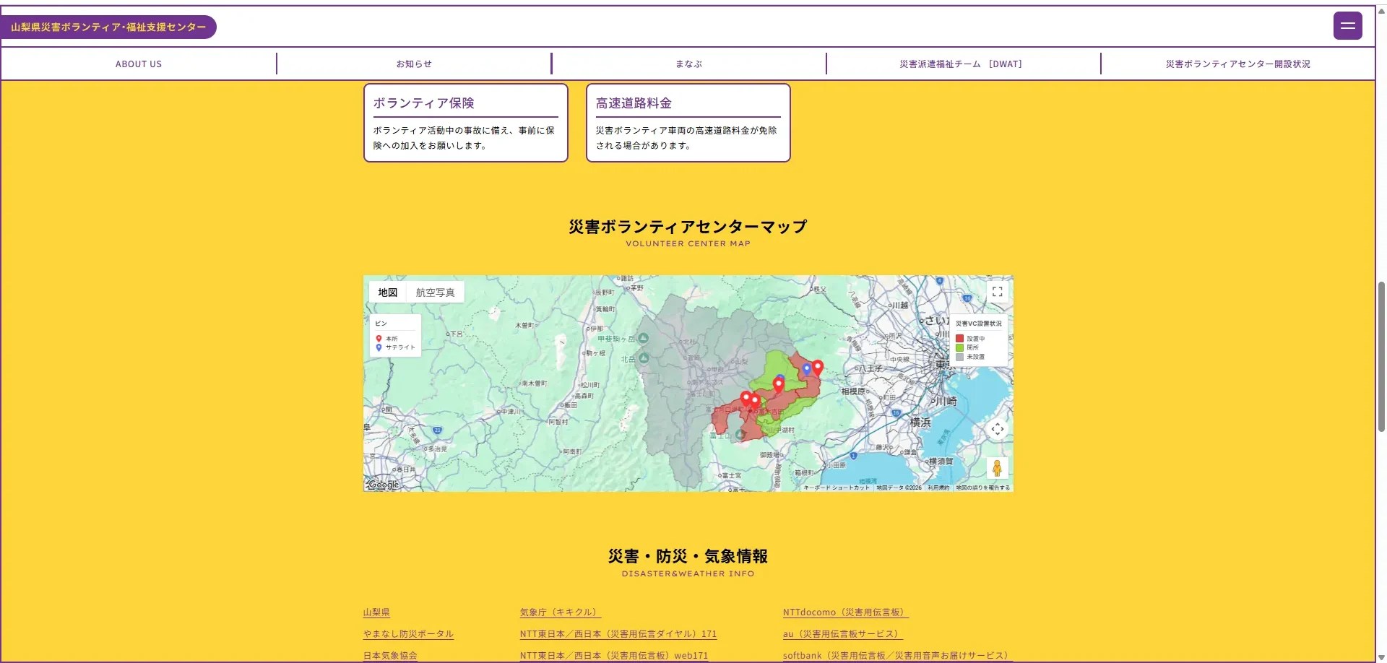Click the page vertical scrollbar thumb

(x=1381, y=357)
